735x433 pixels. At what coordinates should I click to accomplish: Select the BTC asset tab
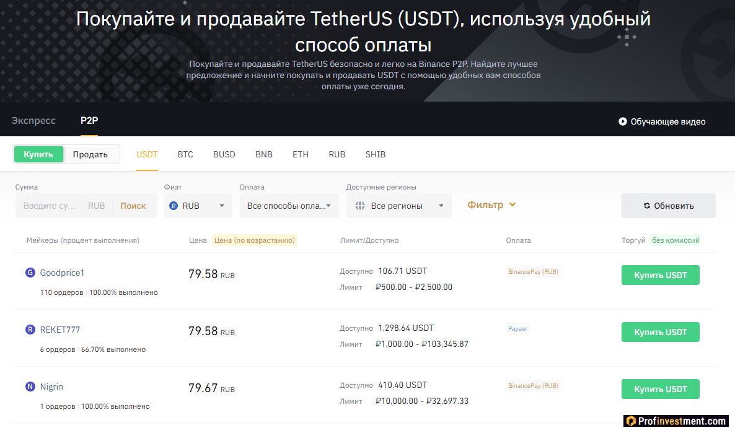tap(185, 154)
